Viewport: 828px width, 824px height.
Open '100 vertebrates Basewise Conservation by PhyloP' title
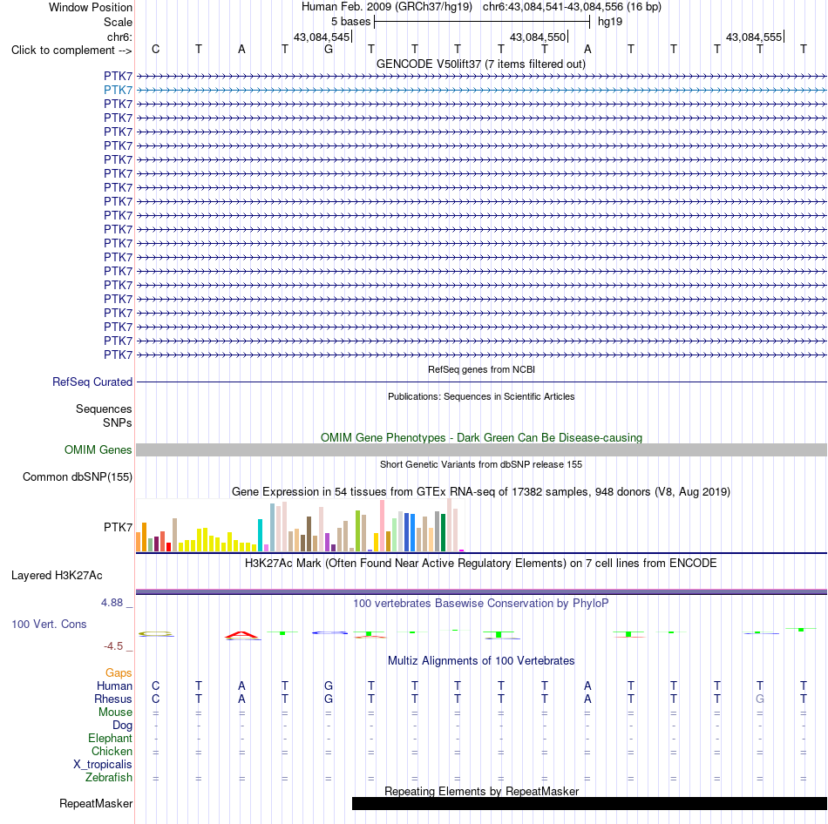(x=481, y=603)
